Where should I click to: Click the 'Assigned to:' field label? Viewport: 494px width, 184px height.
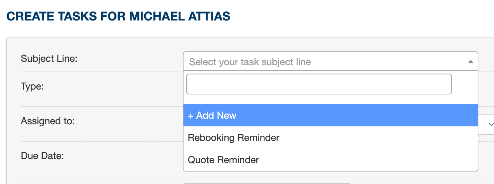(x=48, y=121)
